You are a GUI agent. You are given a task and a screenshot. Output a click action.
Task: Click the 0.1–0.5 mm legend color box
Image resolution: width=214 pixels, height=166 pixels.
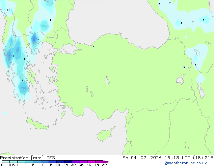point(6,162)
